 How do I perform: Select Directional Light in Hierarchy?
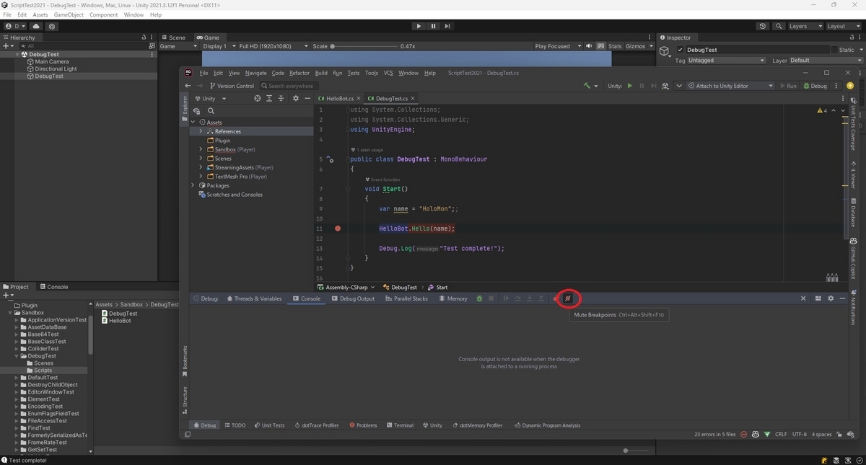tap(56, 69)
